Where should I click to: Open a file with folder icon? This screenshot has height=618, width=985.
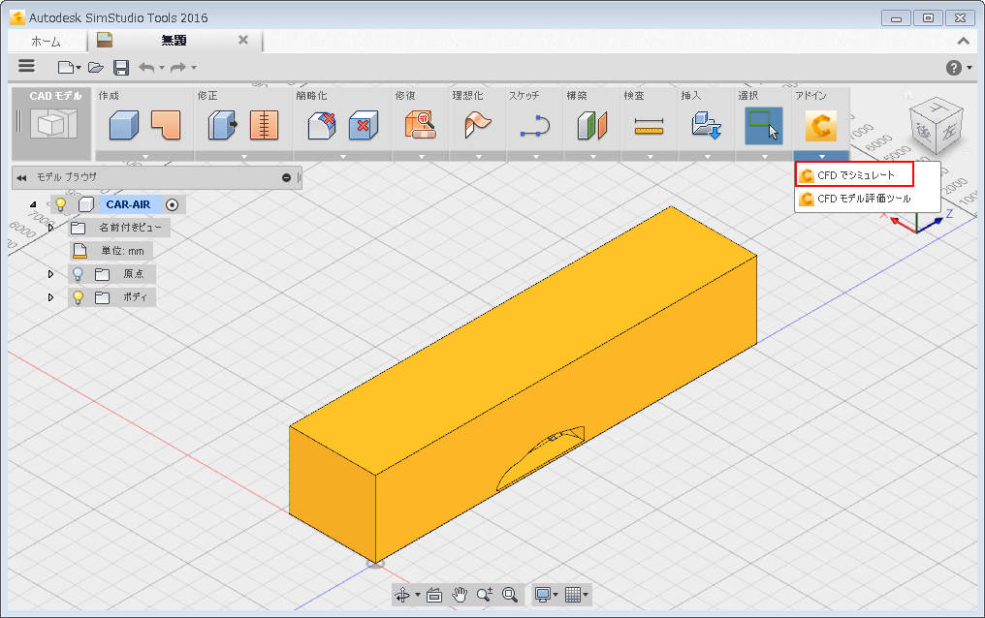coord(95,67)
